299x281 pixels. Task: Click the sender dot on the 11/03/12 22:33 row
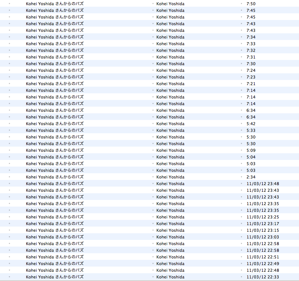pyautogui.click(x=153, y=277)
